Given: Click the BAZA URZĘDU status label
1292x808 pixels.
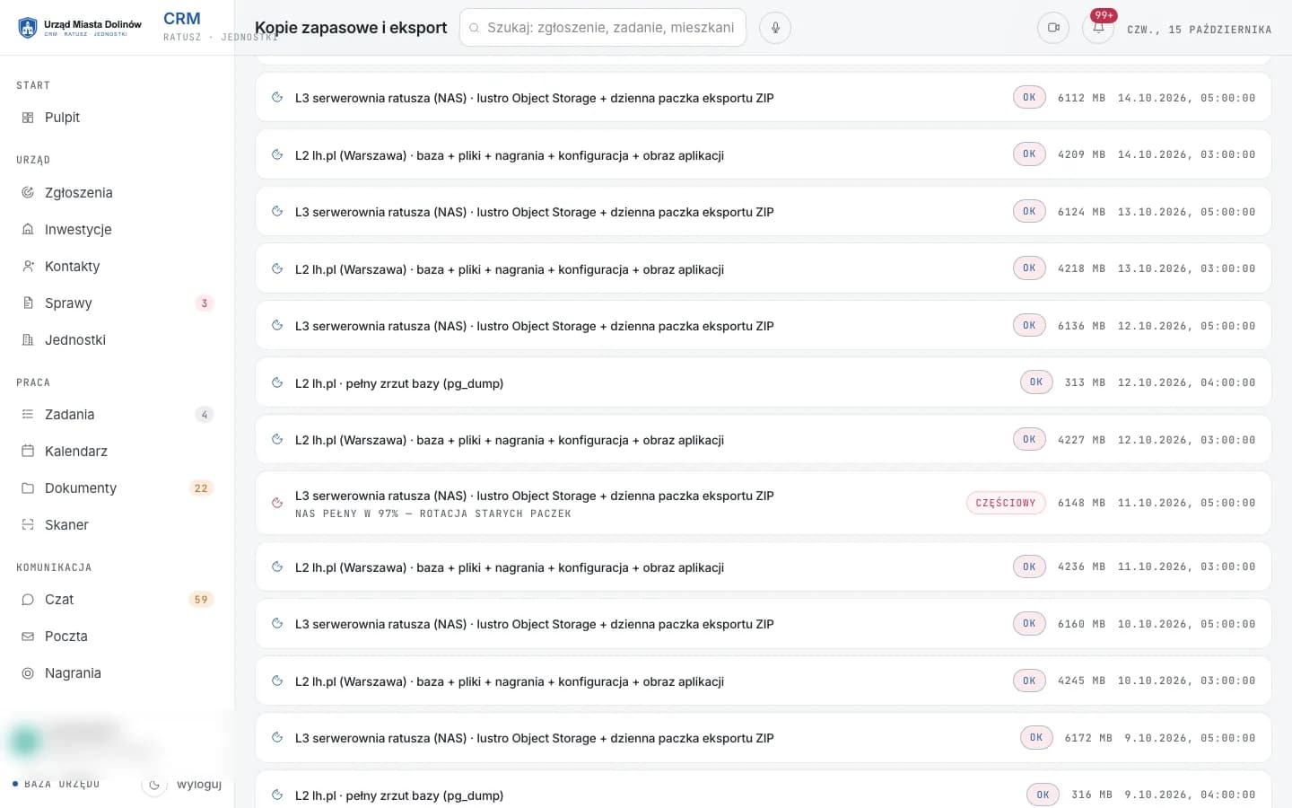Looking at the screenshot, I should tap(62, 785).
